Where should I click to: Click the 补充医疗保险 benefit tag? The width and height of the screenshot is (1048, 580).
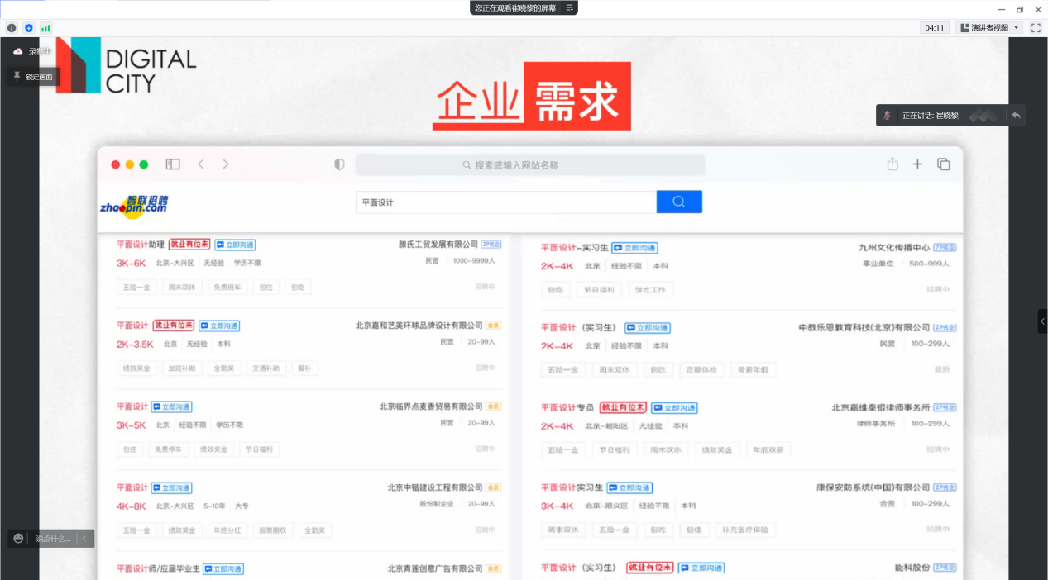(x=746, y=530)
